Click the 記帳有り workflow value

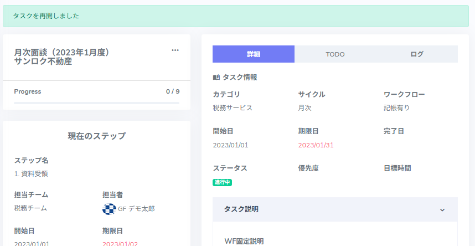(397, 108)
